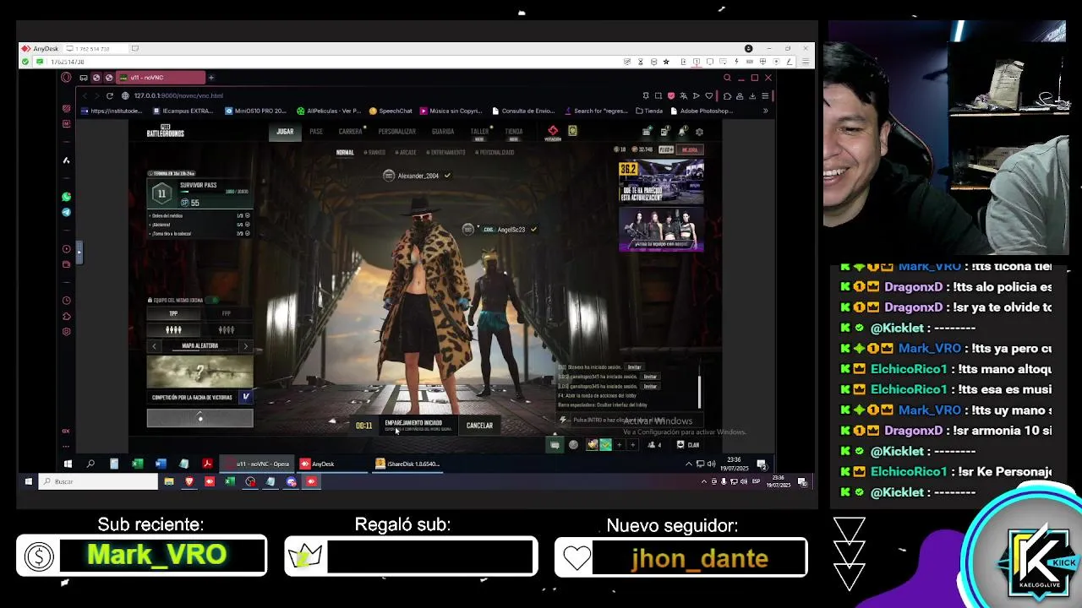Screen dimensions: 1082x608
Task: Open the AllPeliculas bookmark
Action: click(329, 111)
